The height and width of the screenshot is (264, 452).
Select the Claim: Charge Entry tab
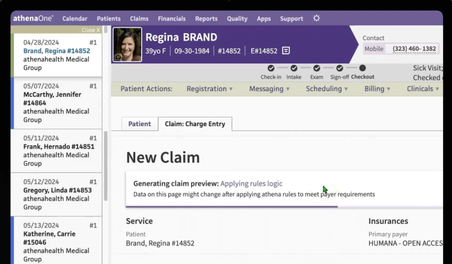[x=195, y=124]
